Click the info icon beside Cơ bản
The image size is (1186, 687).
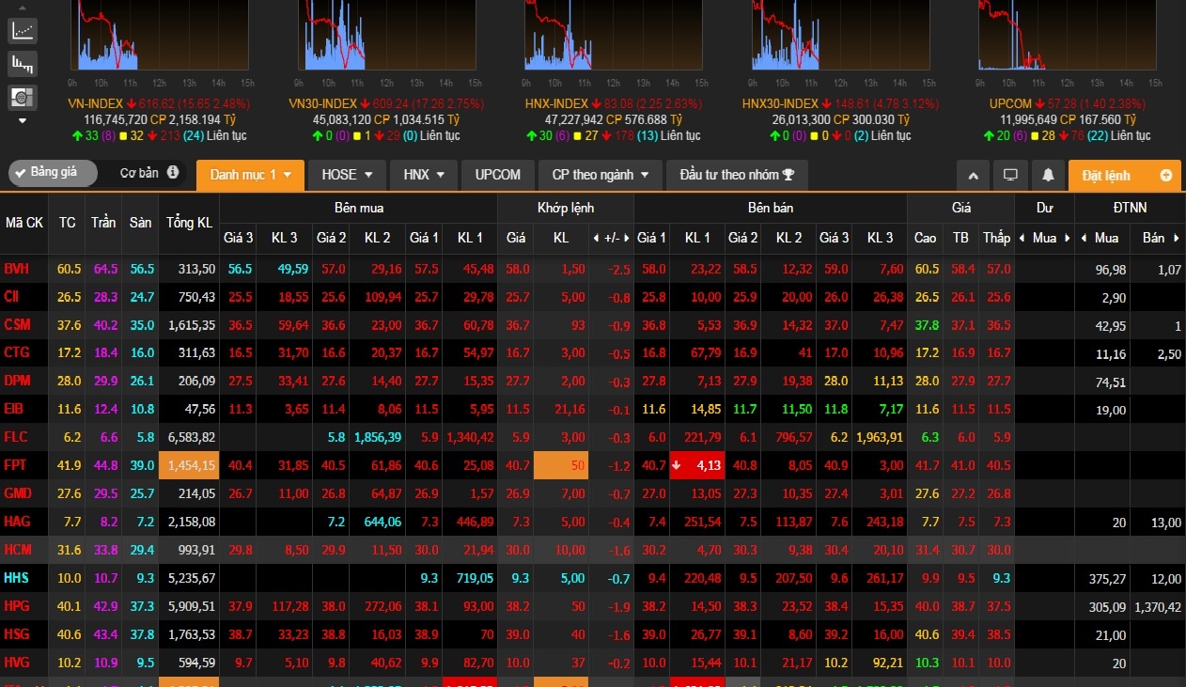(x=172, y=173)
